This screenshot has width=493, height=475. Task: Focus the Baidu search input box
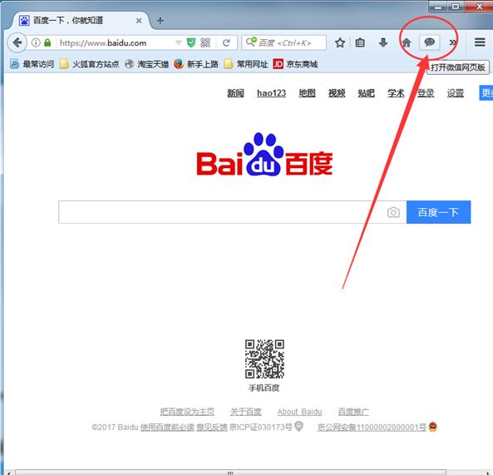click(223, 212)
